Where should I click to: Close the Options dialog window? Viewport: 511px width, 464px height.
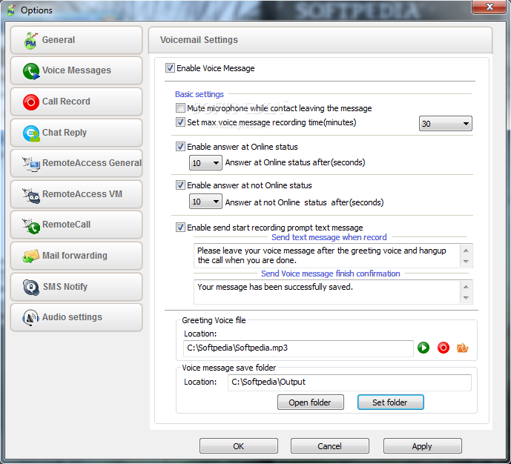click(x=489, y=7)
